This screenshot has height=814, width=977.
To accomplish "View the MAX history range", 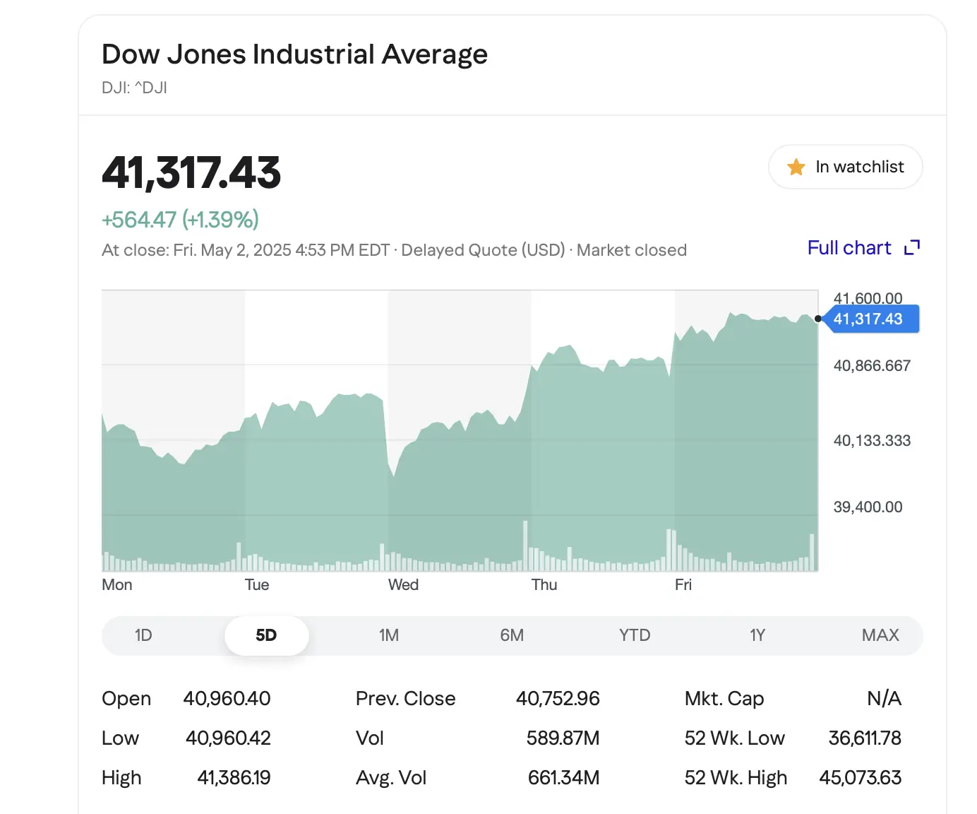I will [880, 635].
